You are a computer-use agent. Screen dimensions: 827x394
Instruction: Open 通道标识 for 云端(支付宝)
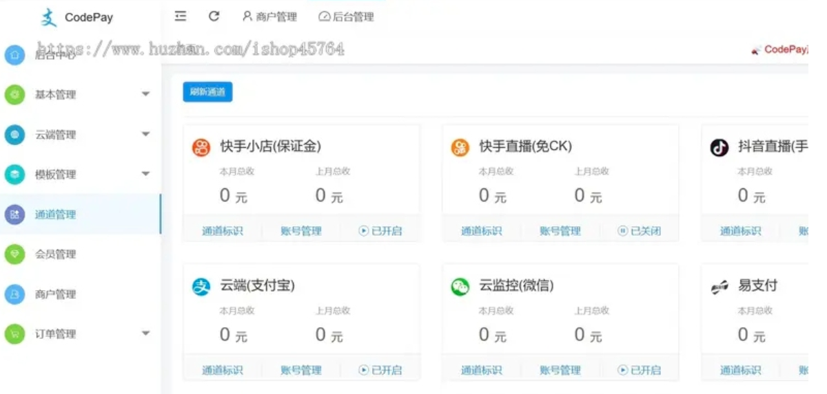click(223, 370)
